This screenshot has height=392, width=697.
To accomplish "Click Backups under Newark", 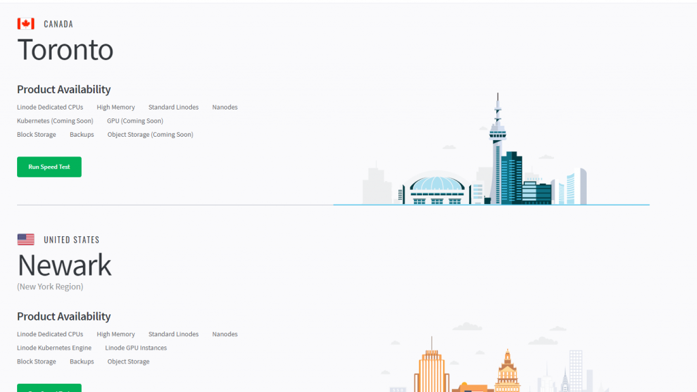I will tap(82, 362).
